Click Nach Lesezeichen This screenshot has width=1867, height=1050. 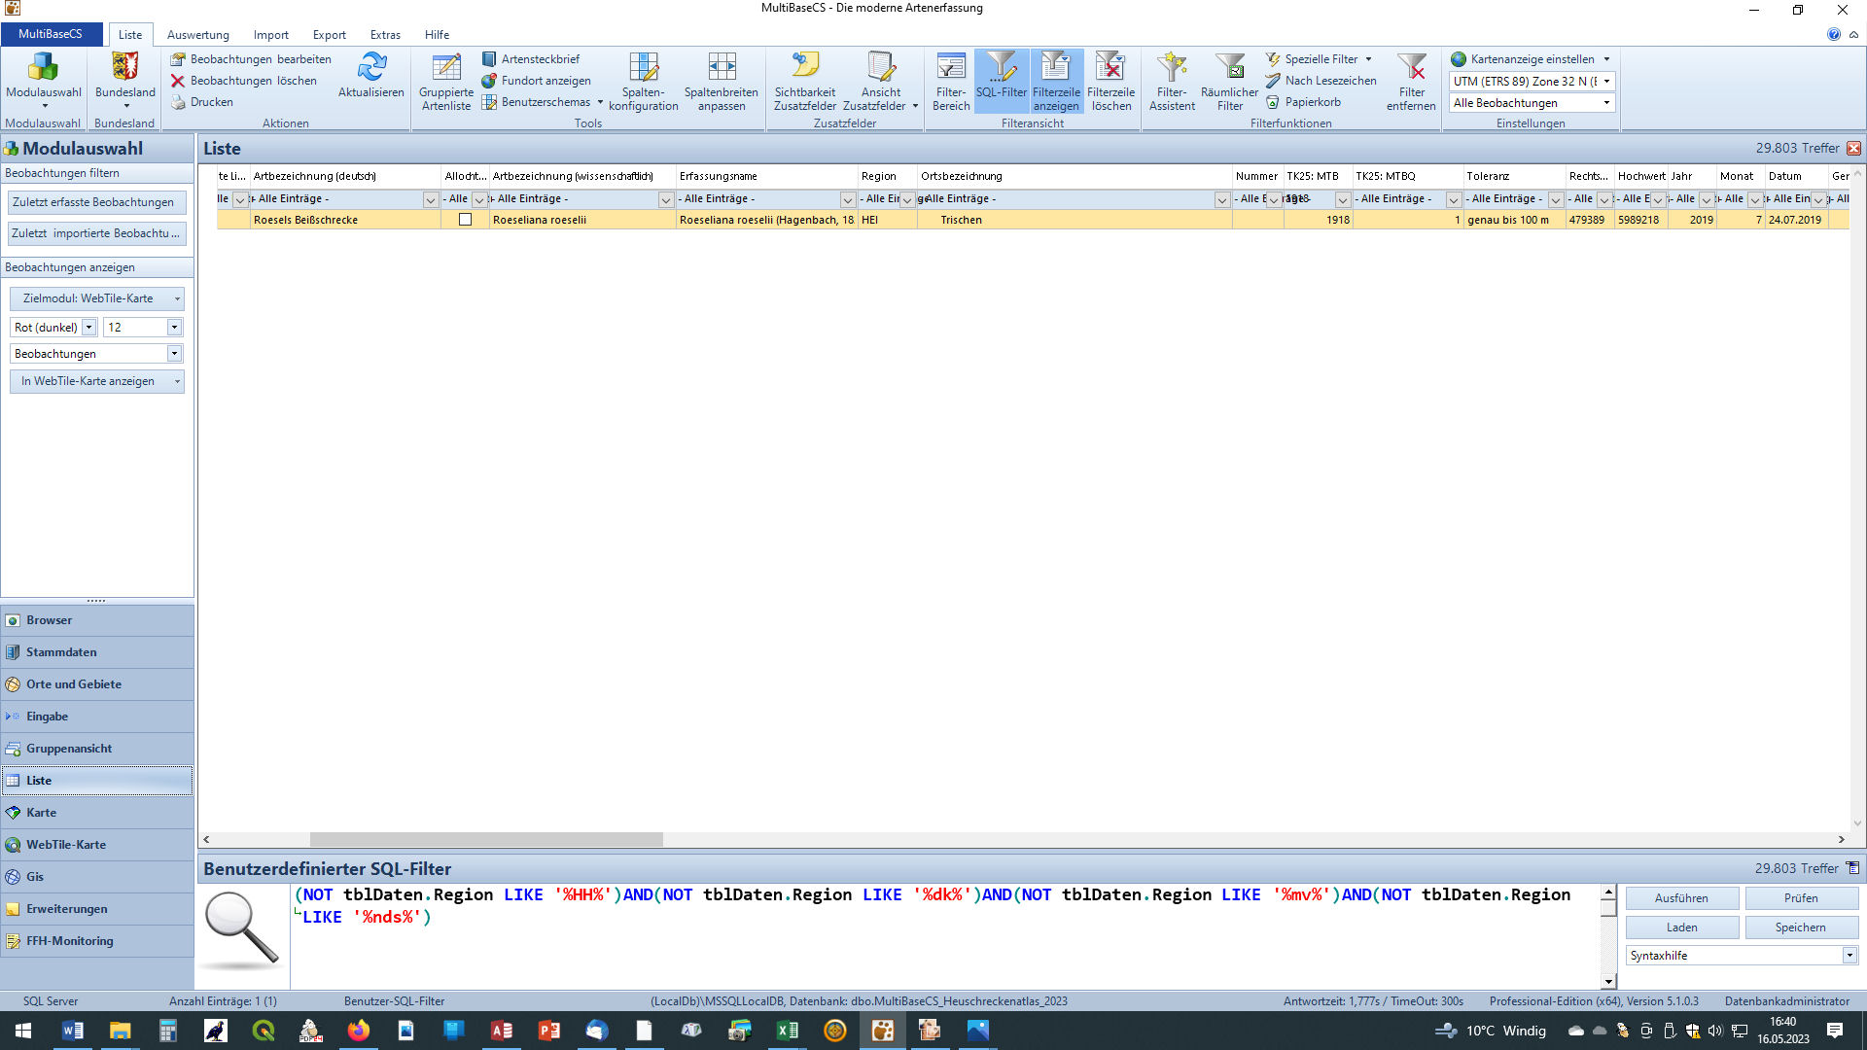pyautogui.click(x=1321, y=81)
